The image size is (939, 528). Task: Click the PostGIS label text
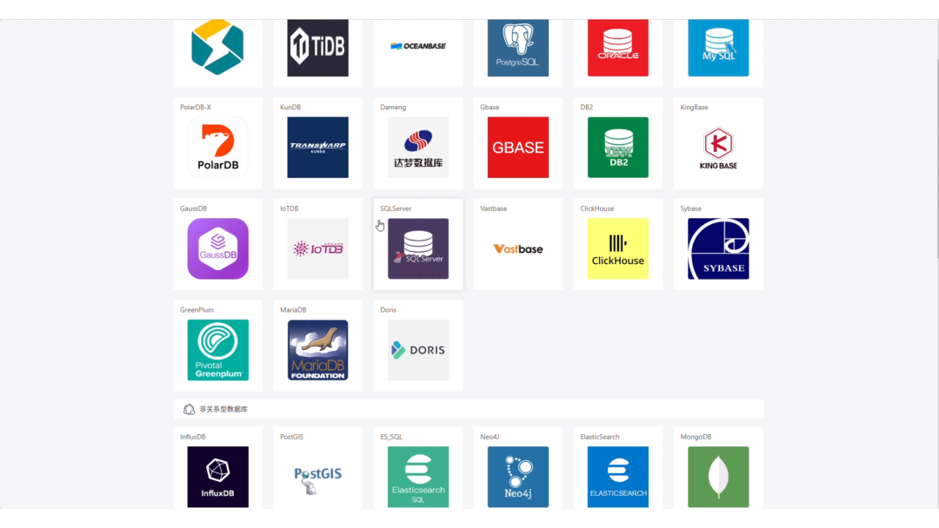point(291,437)
